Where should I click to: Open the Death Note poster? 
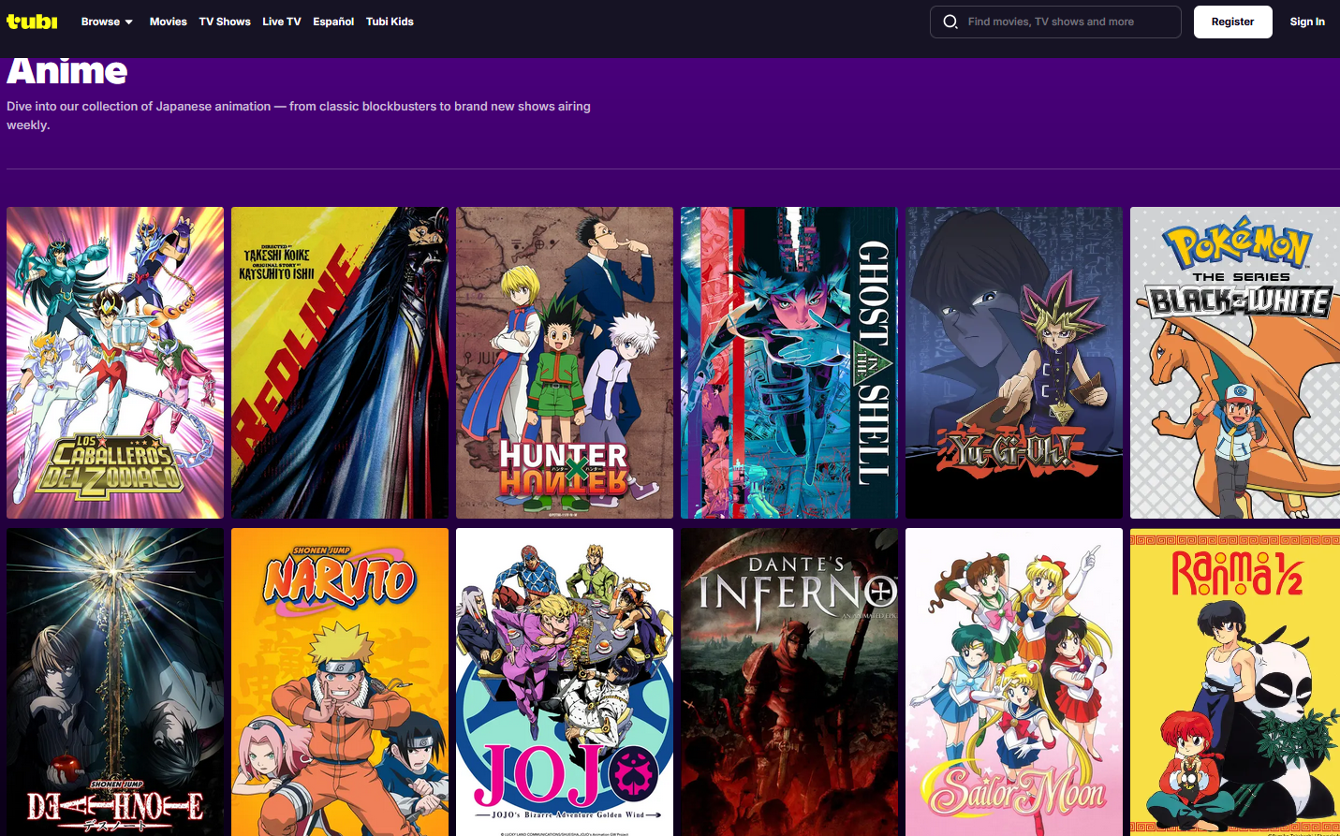click(x=115, y=682)
